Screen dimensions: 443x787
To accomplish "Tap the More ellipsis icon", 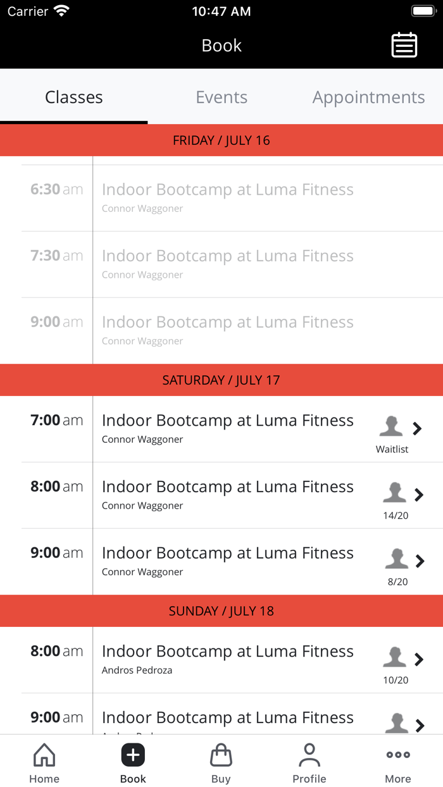I will [x=397, y=761].
